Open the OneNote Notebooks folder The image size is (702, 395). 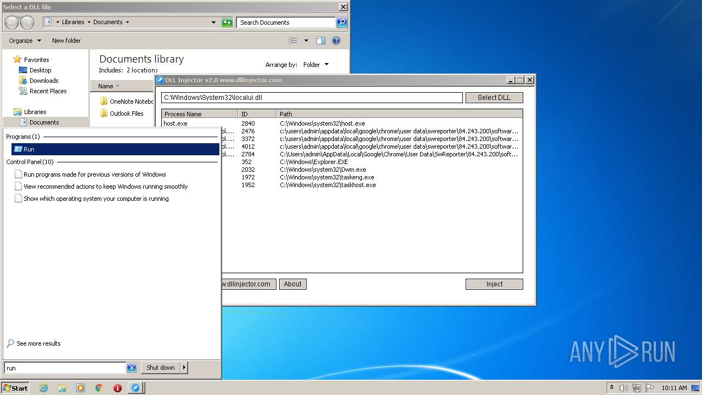click(127, 101)
